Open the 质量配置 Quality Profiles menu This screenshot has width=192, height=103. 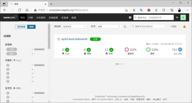pyautogui.click(x=53, y=18)
